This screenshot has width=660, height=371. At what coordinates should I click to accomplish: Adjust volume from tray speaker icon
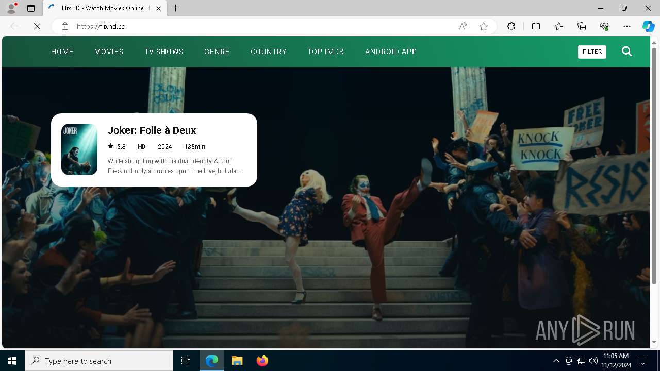click(x=593, y=361)
